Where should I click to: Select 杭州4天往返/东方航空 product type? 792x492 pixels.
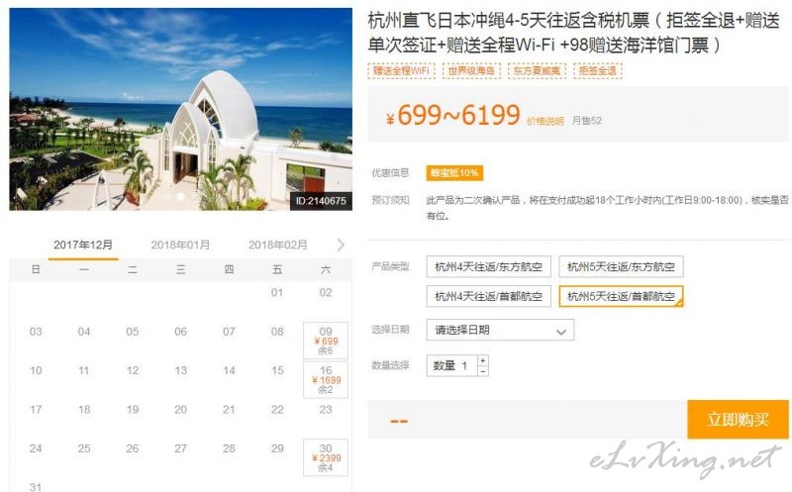coord(488,266)
